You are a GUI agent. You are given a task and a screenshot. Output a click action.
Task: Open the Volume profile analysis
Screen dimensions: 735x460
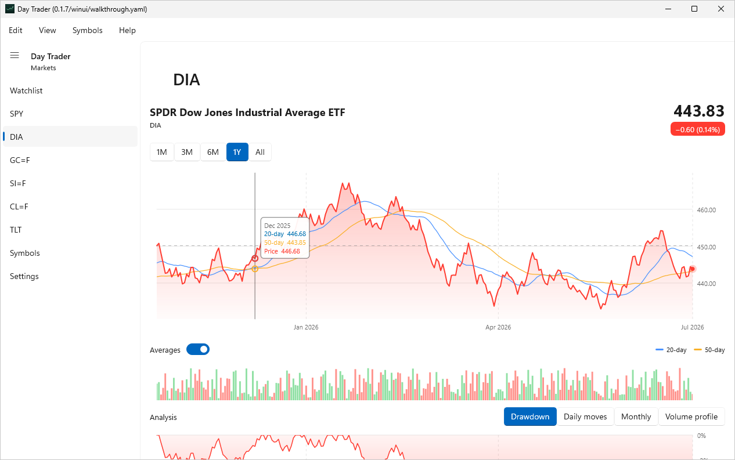691,416
